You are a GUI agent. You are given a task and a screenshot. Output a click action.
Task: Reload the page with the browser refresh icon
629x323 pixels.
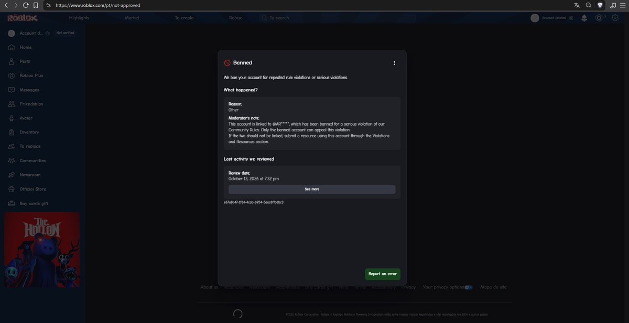click(26, 5)
